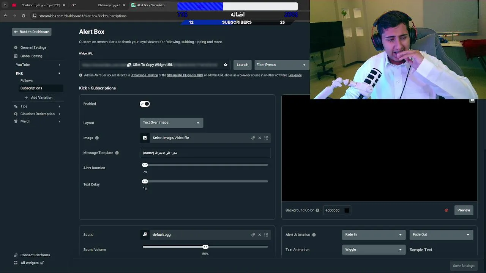Click info icon next to Message Template
Viewport: 486px width, 273px height.
click(x=117, y=153)
